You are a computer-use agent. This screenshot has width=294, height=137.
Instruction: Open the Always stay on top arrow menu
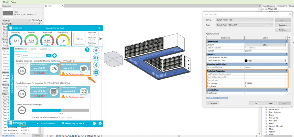pos(84,123)
